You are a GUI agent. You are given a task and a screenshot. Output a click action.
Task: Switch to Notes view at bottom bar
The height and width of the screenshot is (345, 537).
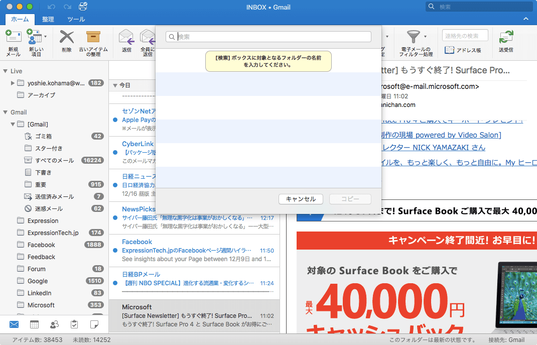(x=94, y=324)
